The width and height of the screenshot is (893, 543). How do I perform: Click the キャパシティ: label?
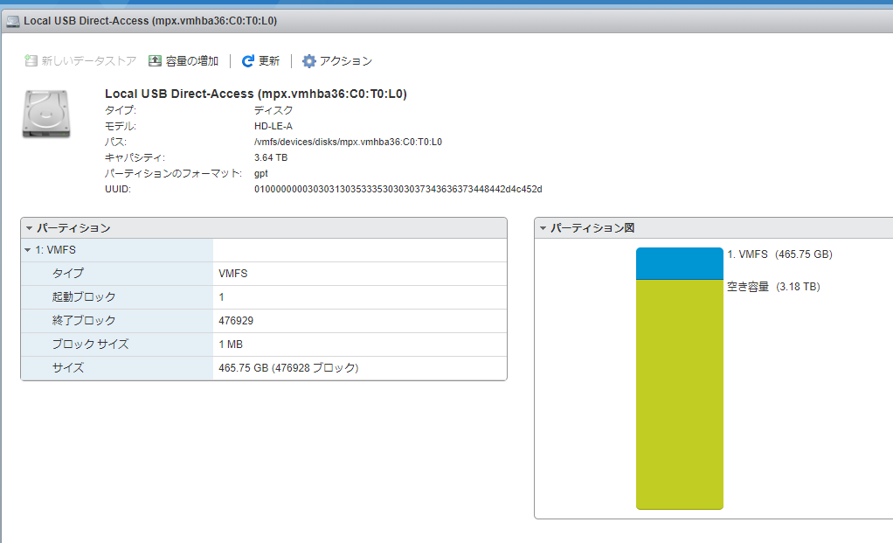click(x=135, y=158)
